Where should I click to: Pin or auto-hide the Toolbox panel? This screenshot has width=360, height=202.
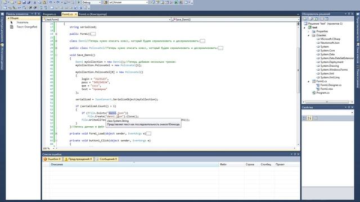[x=35, y=14]
